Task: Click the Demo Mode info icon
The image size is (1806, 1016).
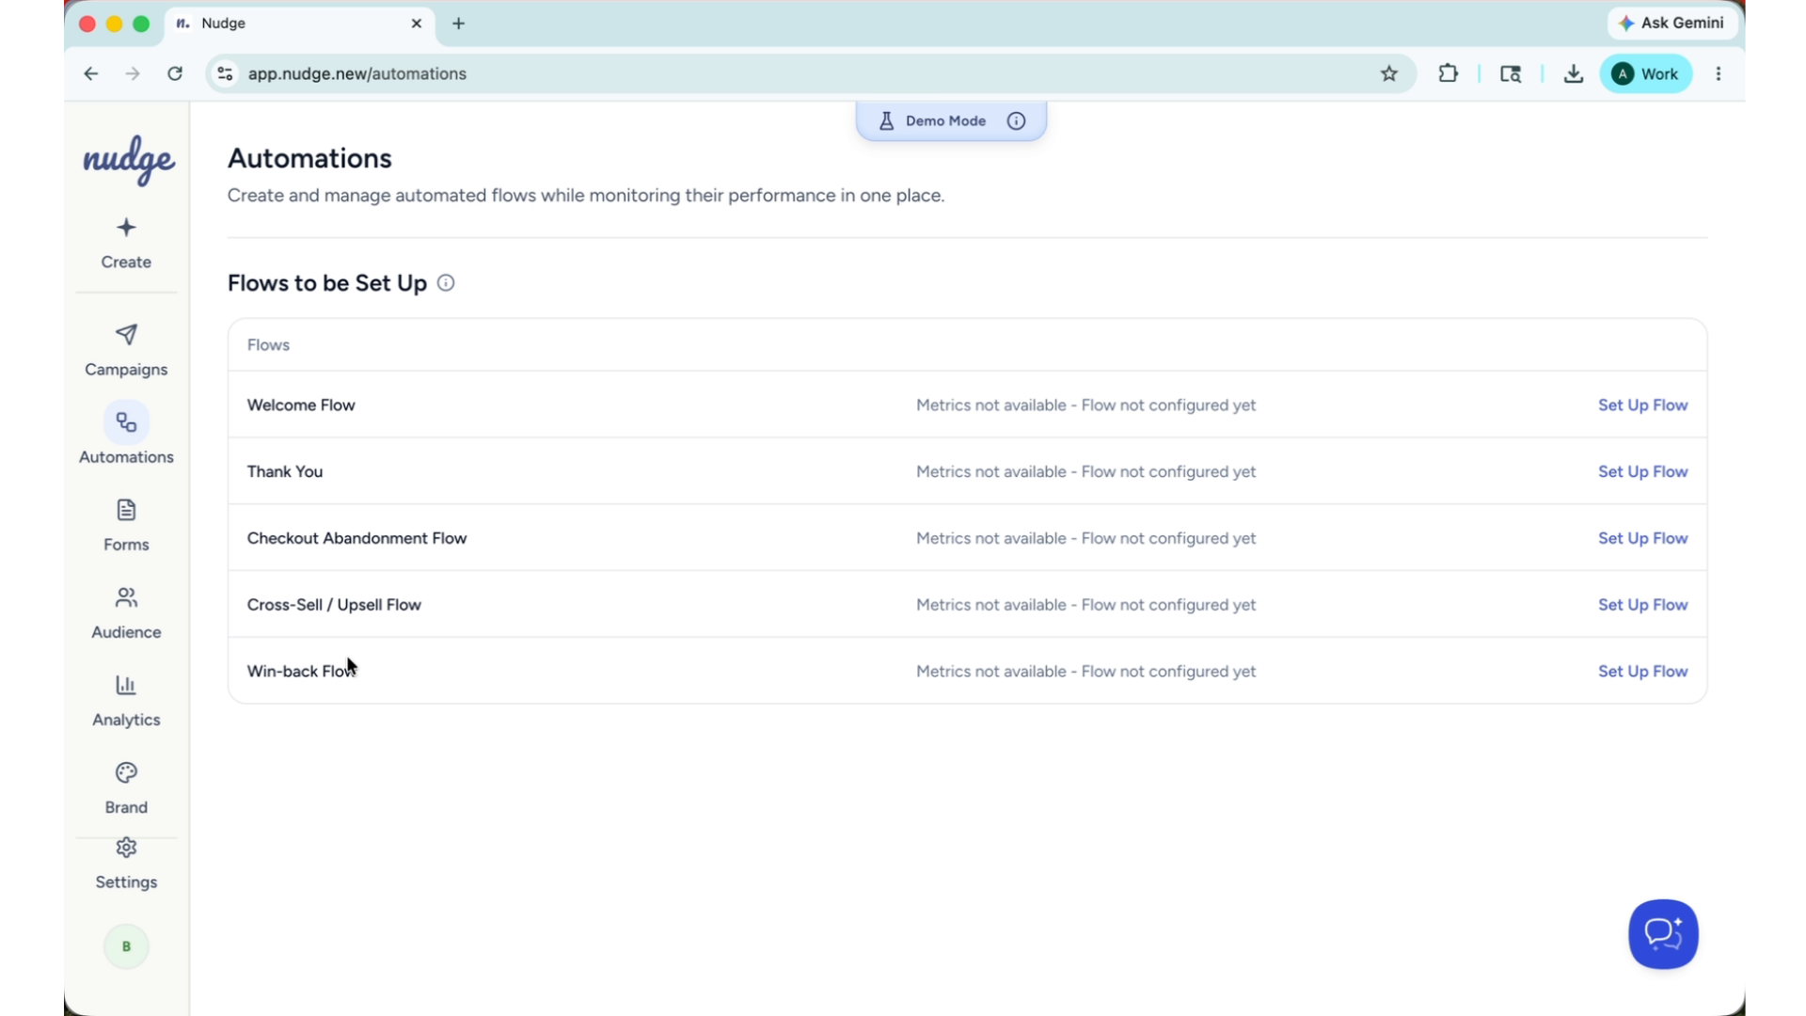Action: click(1016, 120)
